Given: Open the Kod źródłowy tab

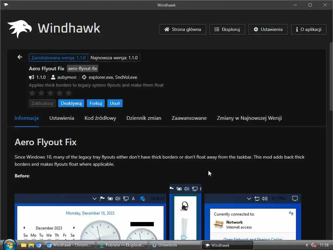Looking at the screenshot, I should point(100,118).
